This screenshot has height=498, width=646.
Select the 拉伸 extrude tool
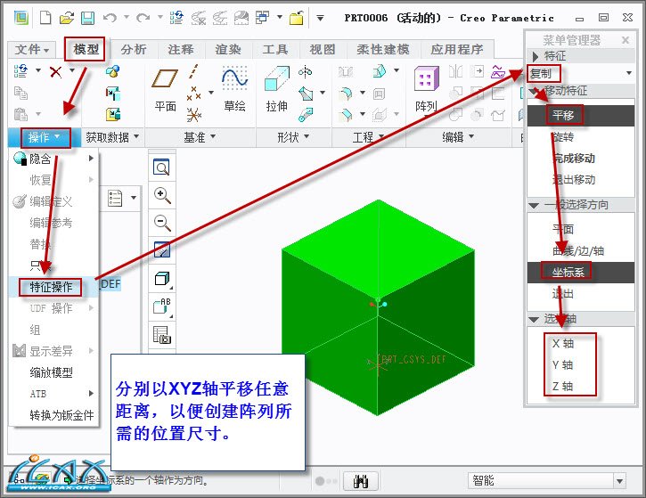coord(276,89)
